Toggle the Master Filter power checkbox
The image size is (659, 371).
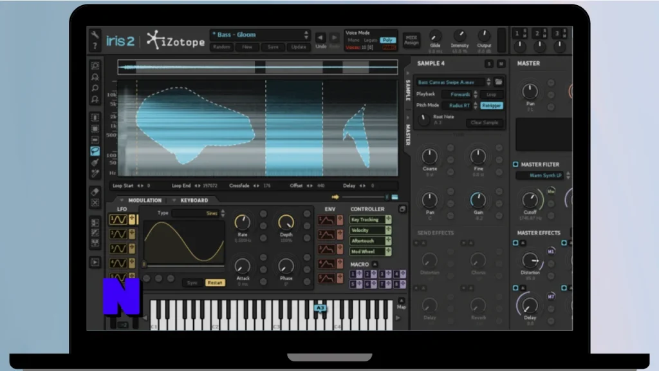(515, 164)
